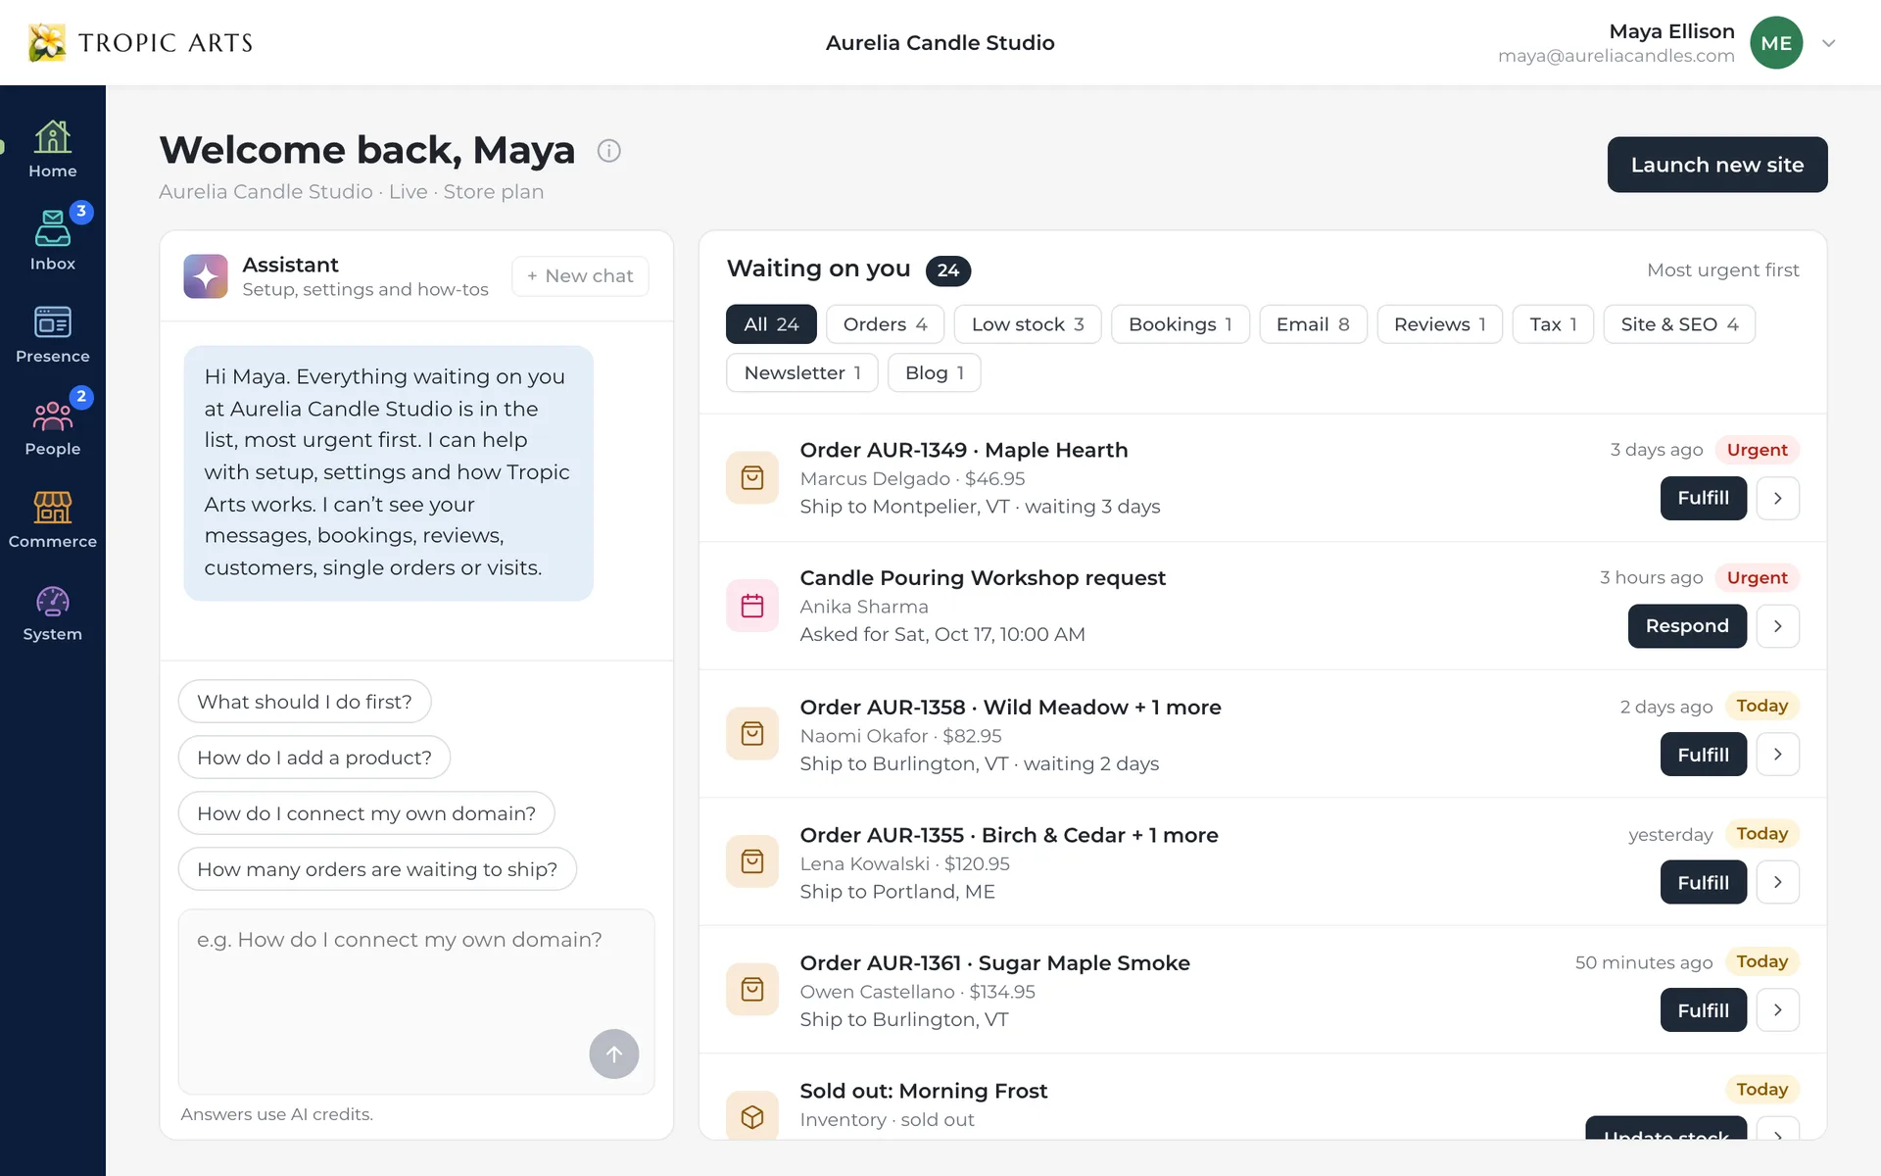The image size is (1881, 1176).
Task: Expand details of Order AUR-1361
Action: pos(1777,1010)
